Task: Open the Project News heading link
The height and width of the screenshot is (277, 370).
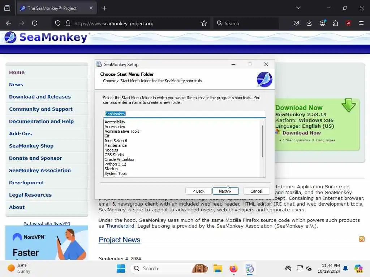Action: point(119,240)
